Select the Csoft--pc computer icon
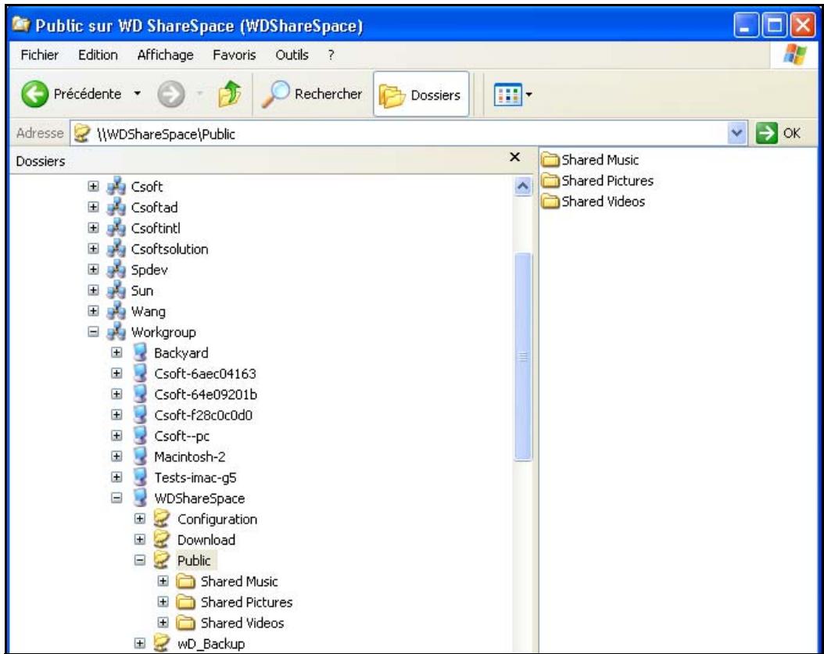Image resolution: width=824 pixels, height=654 pixels. click(140, 435)
